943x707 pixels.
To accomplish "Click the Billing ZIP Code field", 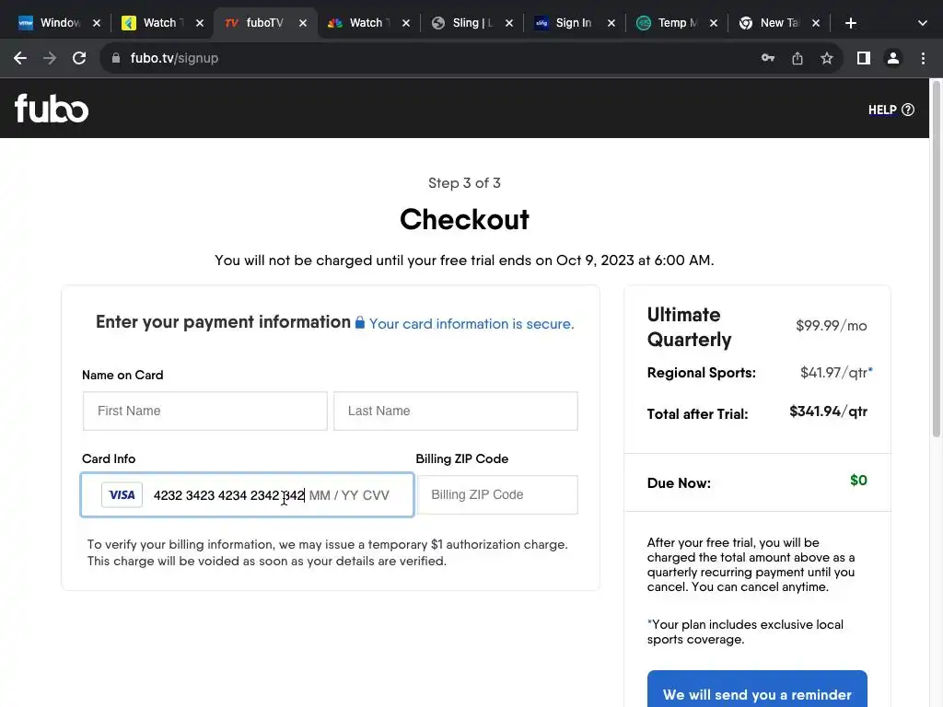I will 497,494.
